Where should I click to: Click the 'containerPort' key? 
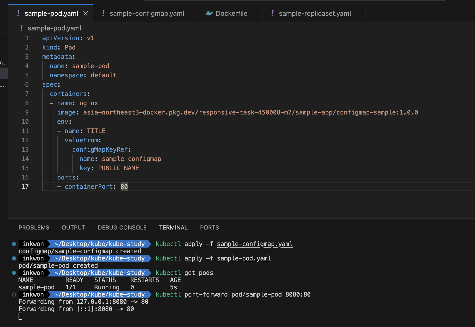coord(89,187)
